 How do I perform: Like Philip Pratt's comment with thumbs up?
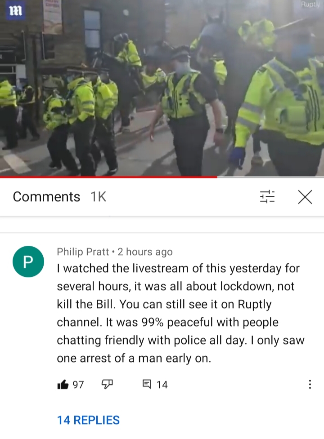tap(63, 384)
